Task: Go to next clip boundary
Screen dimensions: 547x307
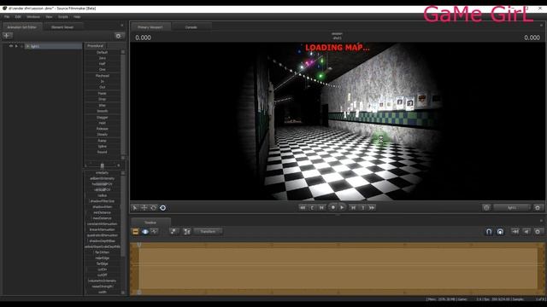Action: coord(362,207)
